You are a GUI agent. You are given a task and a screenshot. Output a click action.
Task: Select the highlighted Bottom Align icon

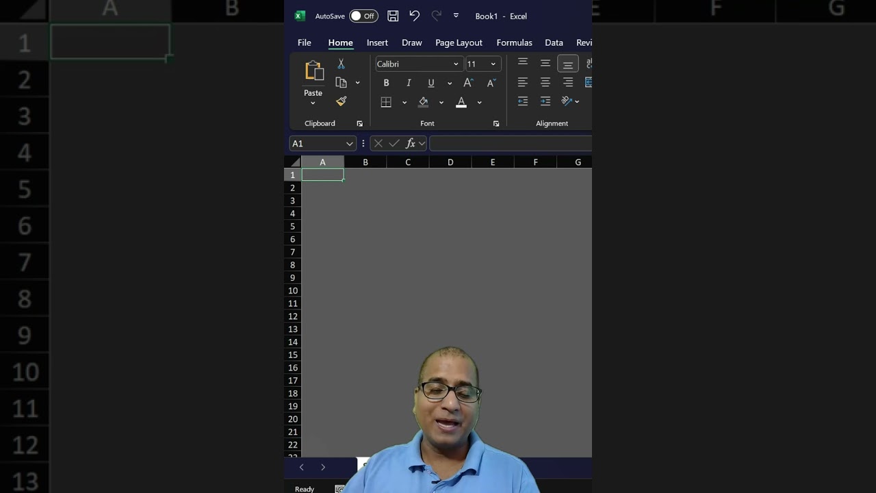[x=568, y=64]
